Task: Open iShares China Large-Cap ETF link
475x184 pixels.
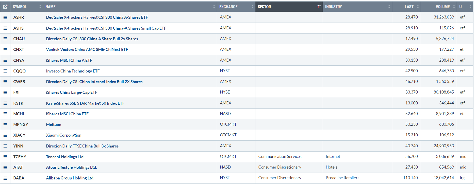Action: click(x=72, y=92)
